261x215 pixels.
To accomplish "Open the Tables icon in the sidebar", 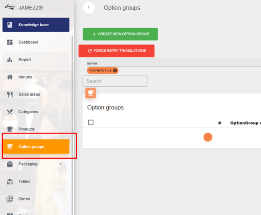I will (x=10, y=182).
